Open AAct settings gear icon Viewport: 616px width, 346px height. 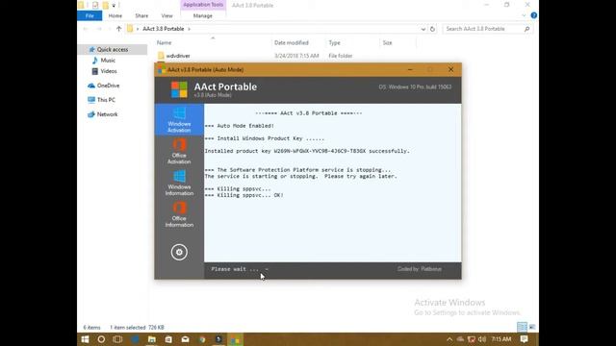pyautogui.click(x=179, y=252)
